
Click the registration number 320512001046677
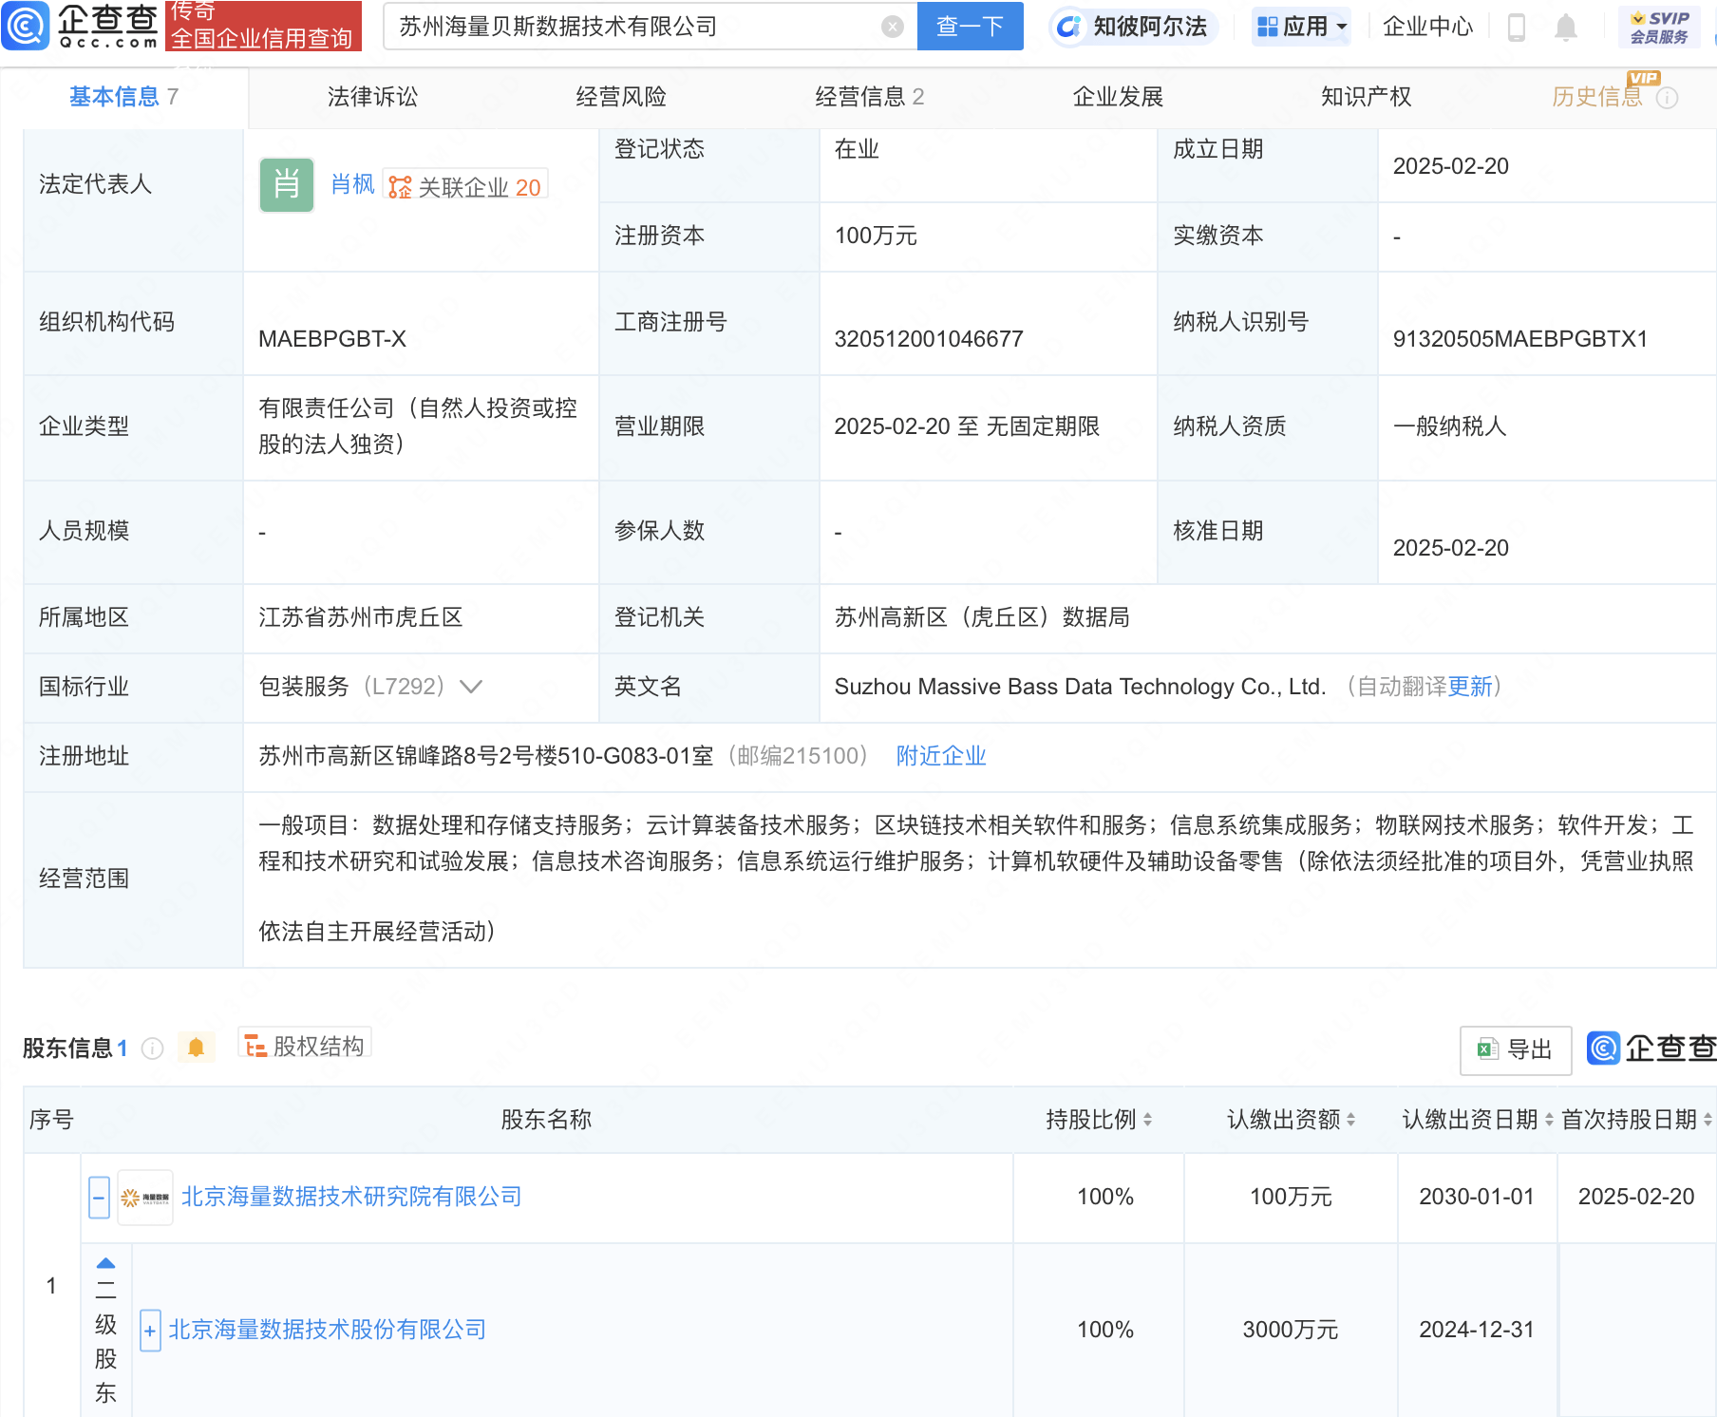tap(928, 339)
